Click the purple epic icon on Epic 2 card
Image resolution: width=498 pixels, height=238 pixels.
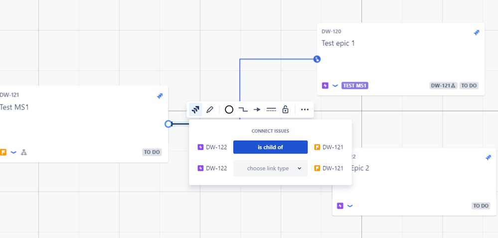click(340, 206)
